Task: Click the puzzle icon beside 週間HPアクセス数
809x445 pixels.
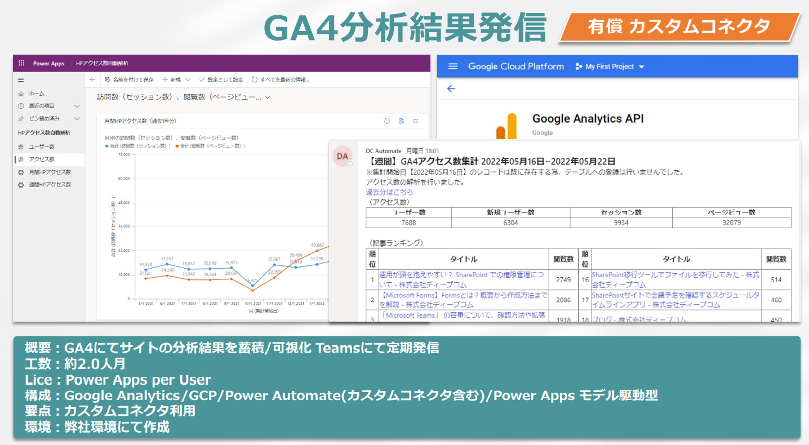Action: [x=21, y=185]
